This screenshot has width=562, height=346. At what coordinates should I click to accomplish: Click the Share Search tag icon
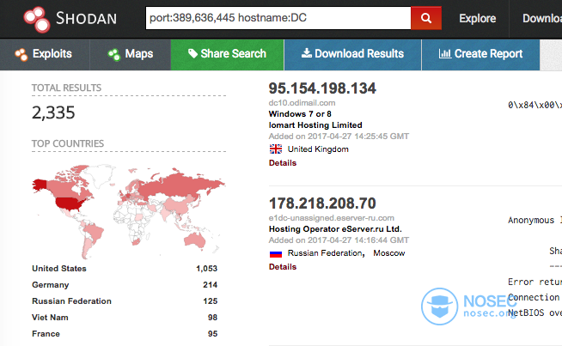tap(192, 53)
